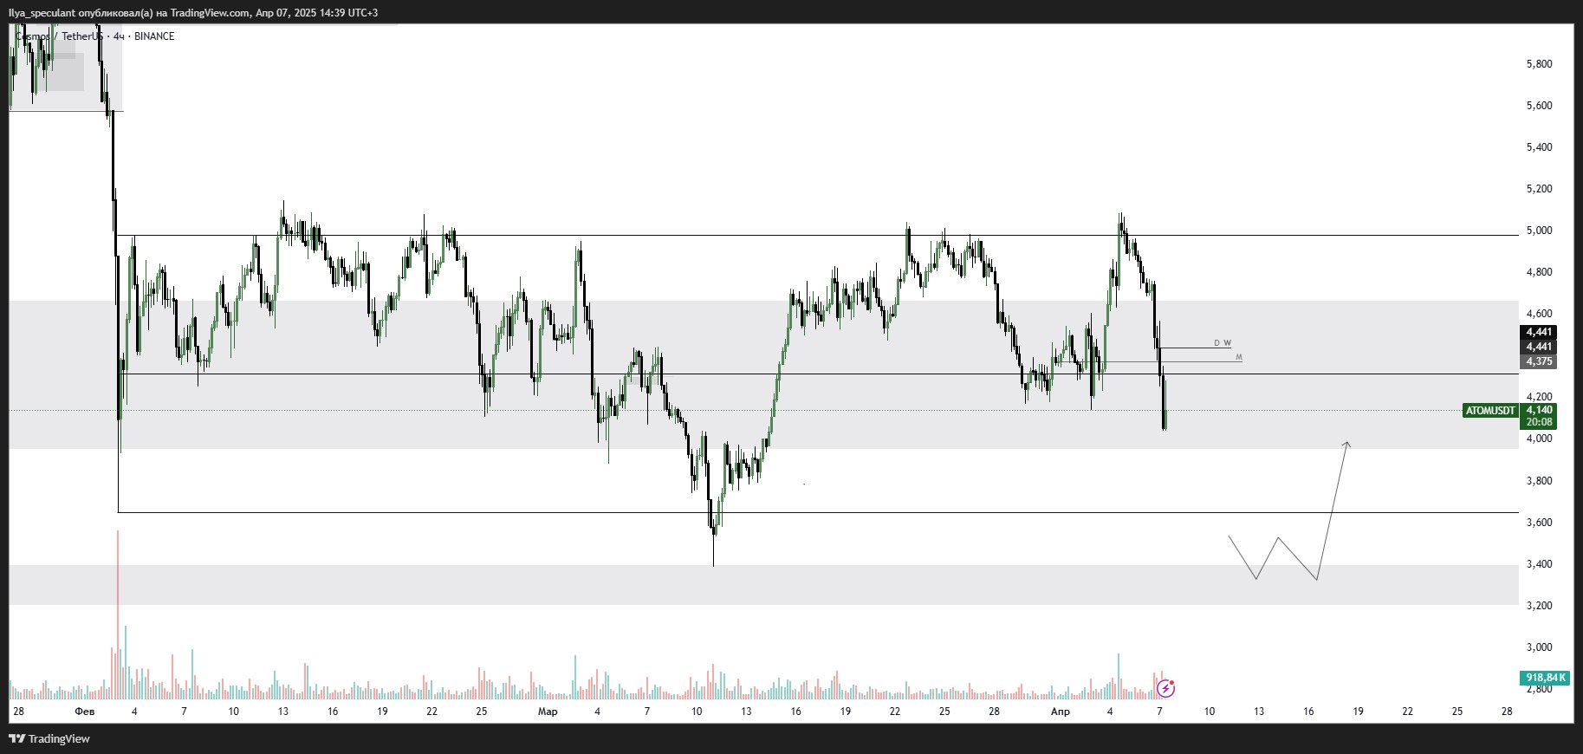Click the TradingView logo in the footer
1583x754 pixels.
coord(49,739)
